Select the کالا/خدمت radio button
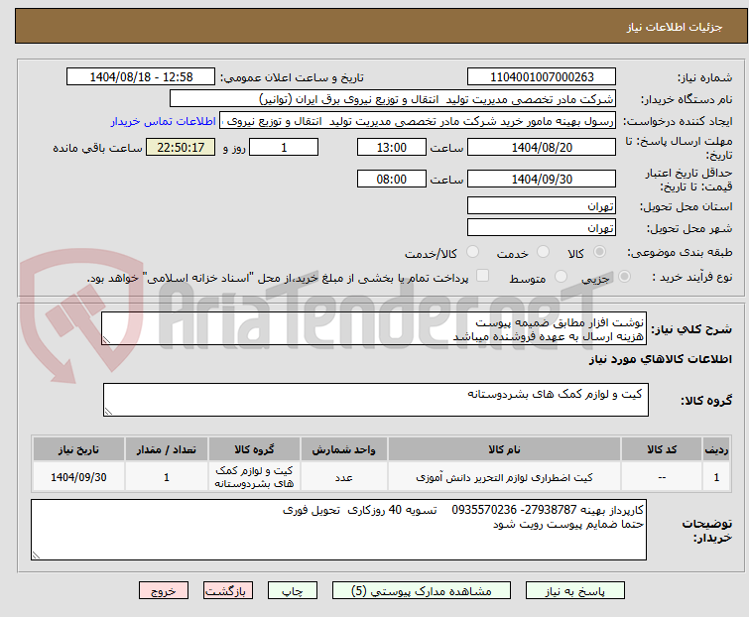The height and width of the screenshot is (617, 749). (472, 252)
